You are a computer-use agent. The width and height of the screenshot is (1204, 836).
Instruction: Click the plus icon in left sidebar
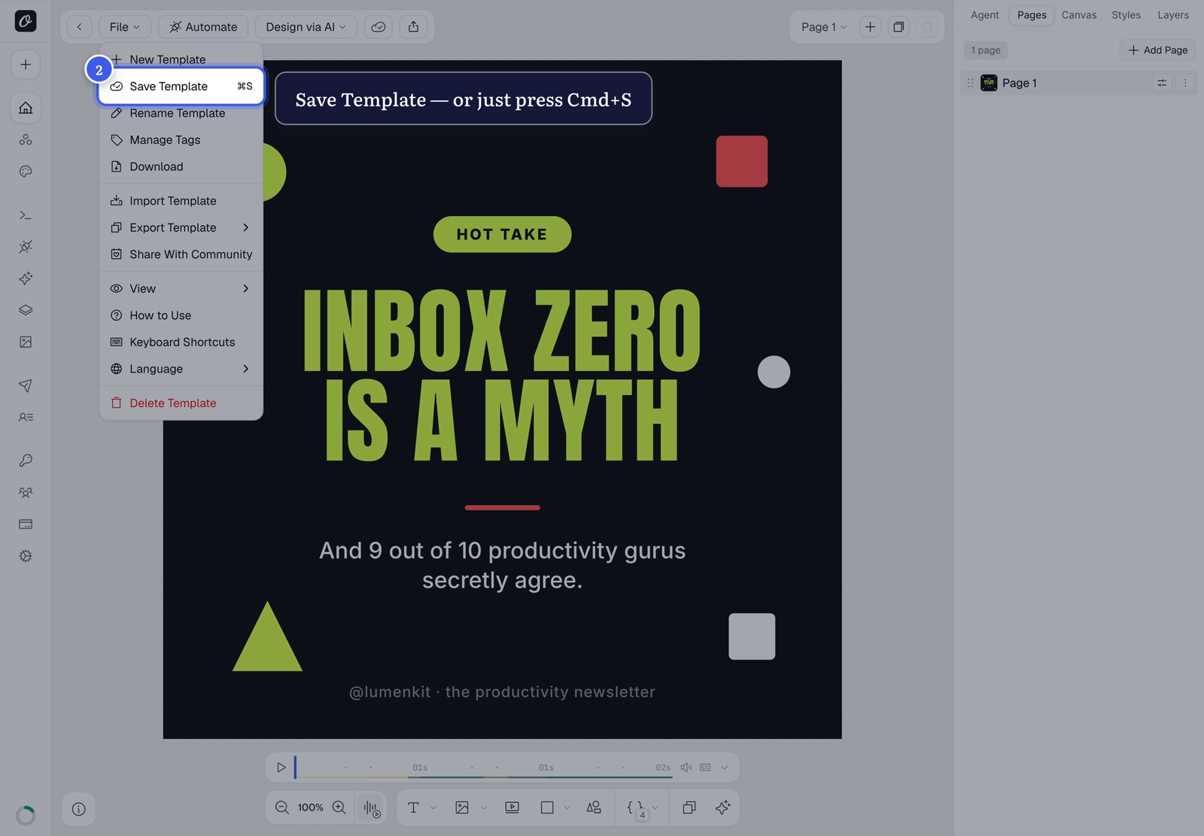coord(26,65)
